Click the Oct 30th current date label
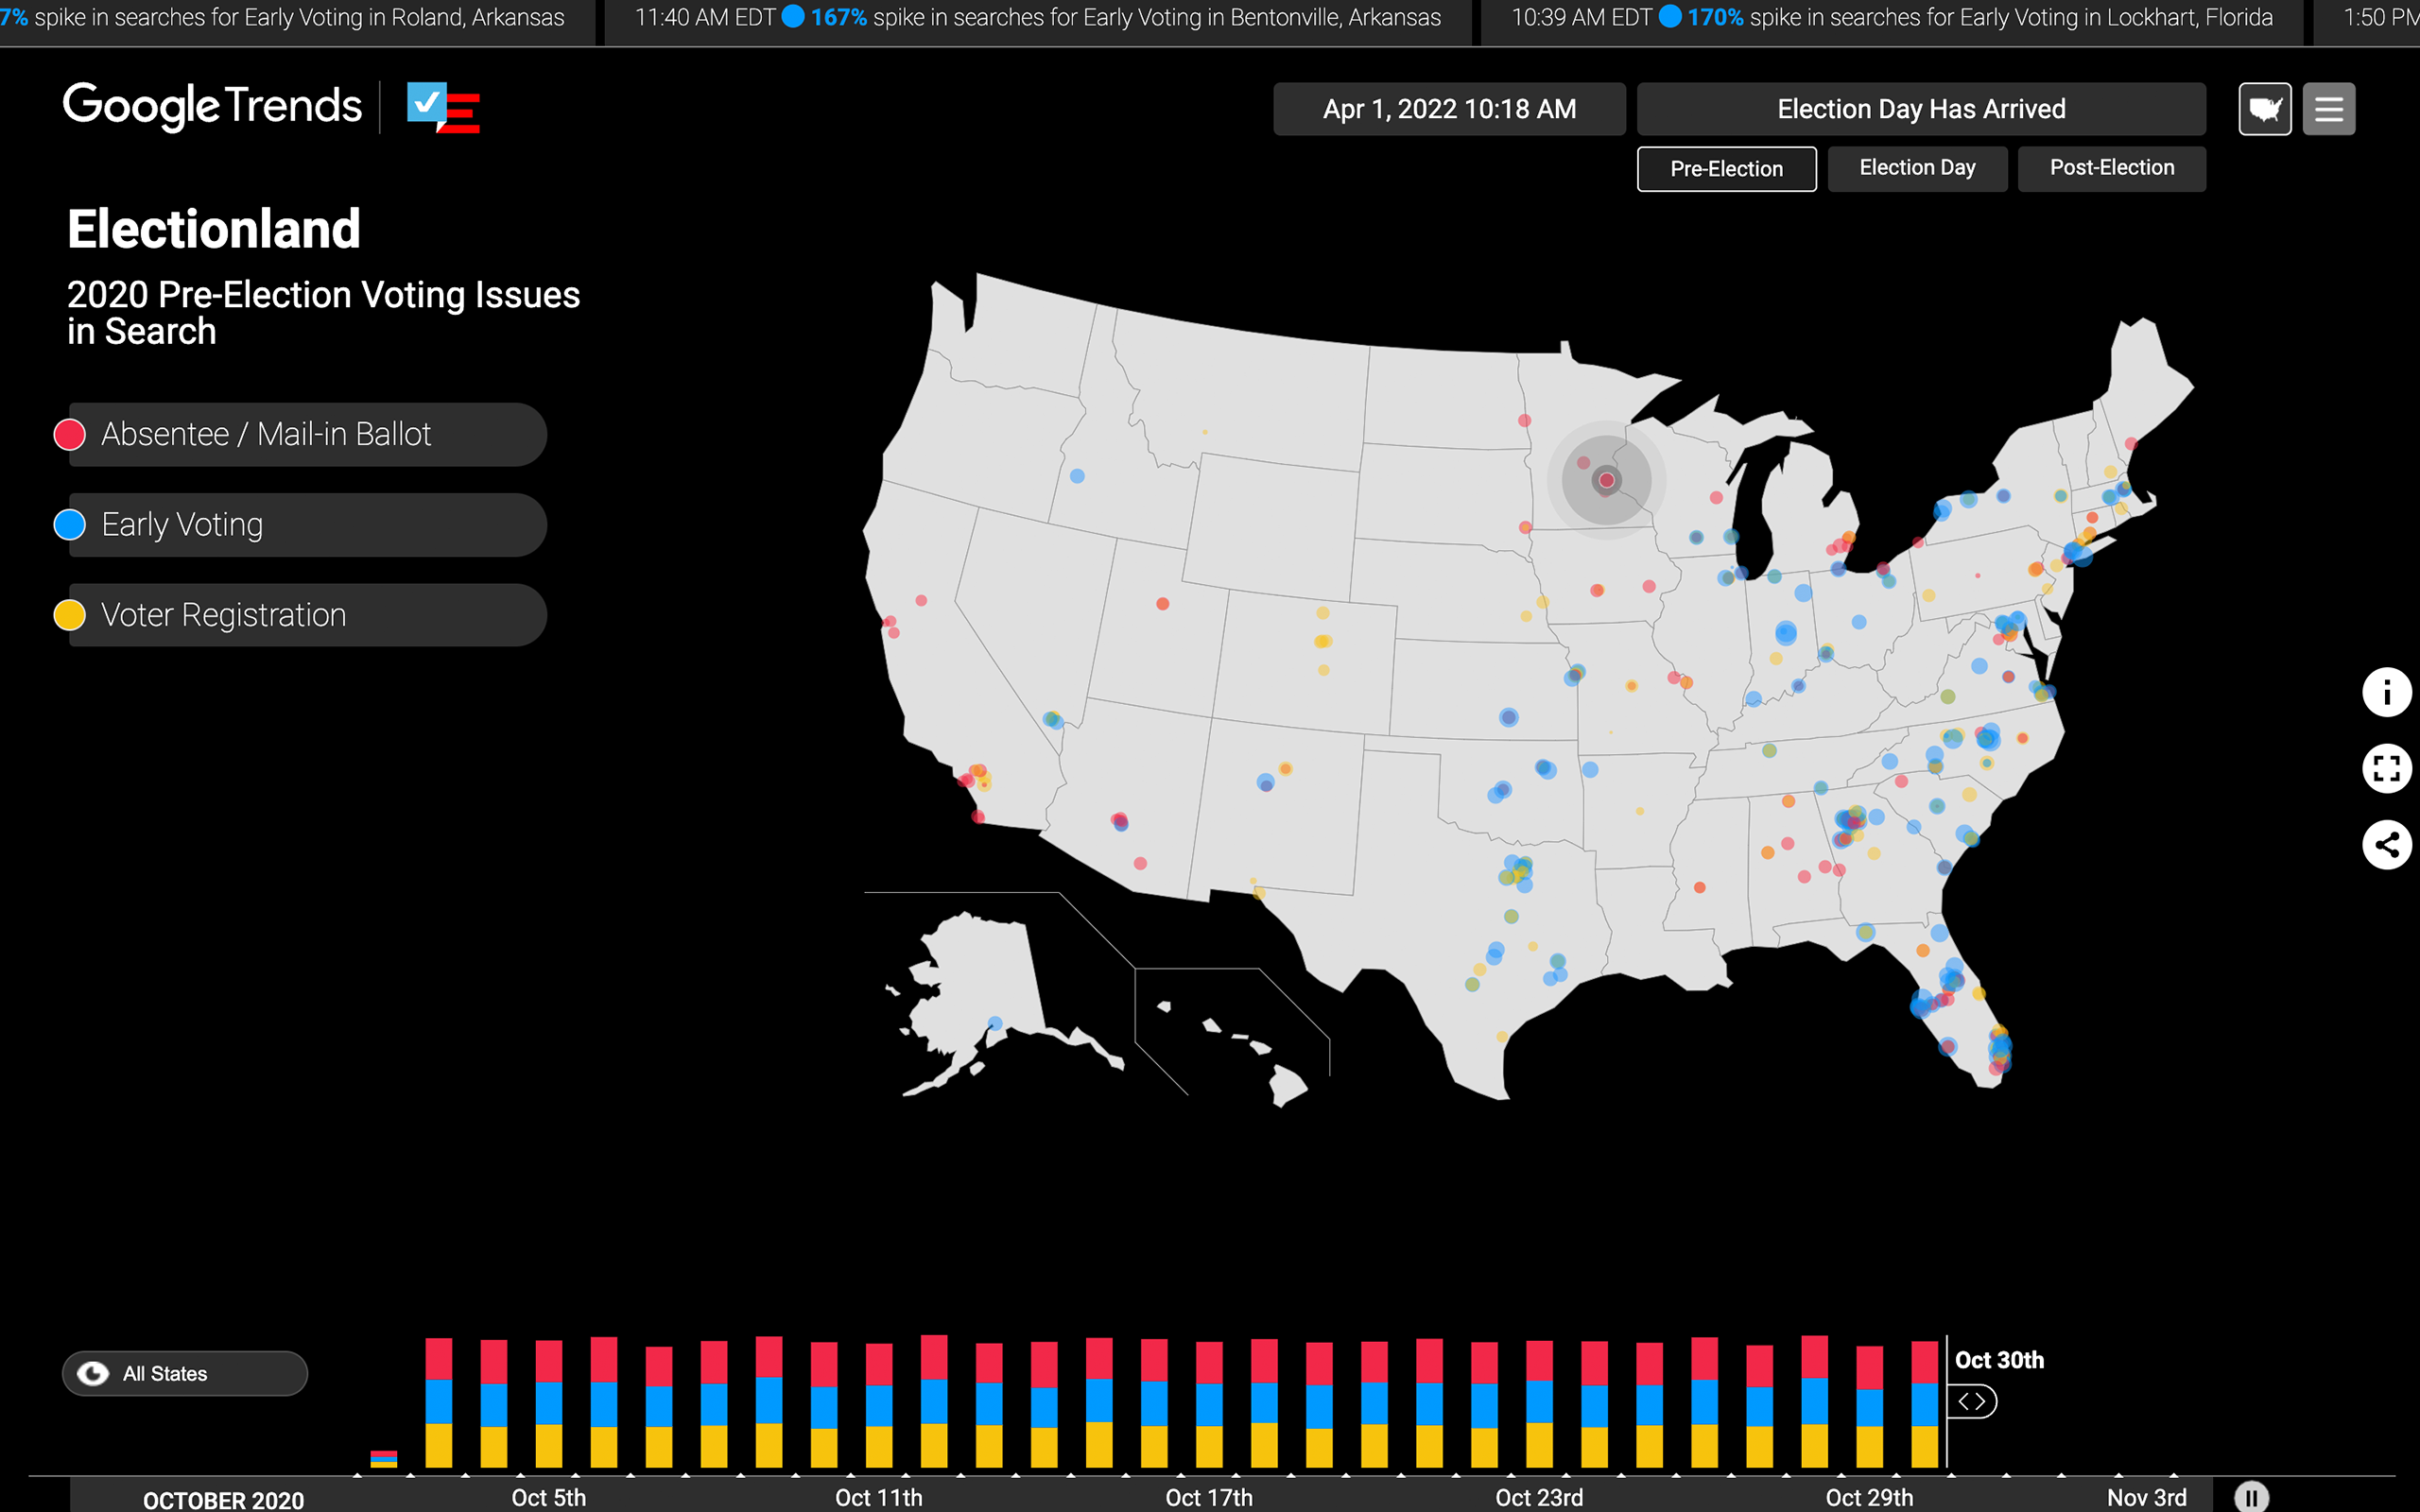 [x=1999, y=1360]
